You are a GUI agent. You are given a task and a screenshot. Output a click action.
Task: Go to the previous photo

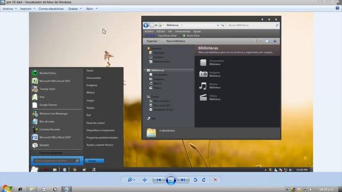tap(159, 180)
